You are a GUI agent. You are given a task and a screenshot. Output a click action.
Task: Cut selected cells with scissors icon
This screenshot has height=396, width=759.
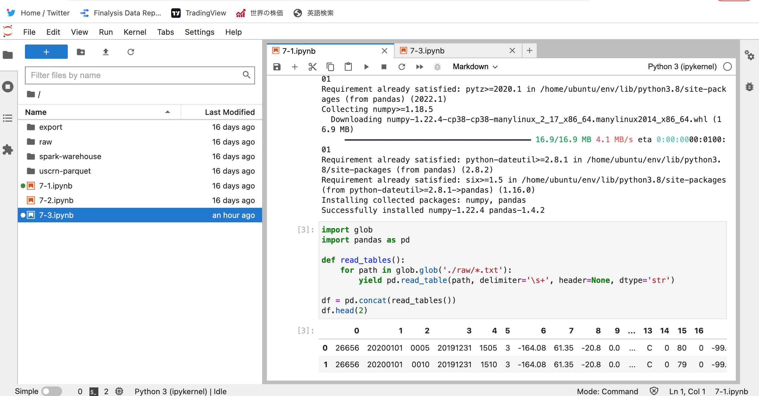click(313, 67)
